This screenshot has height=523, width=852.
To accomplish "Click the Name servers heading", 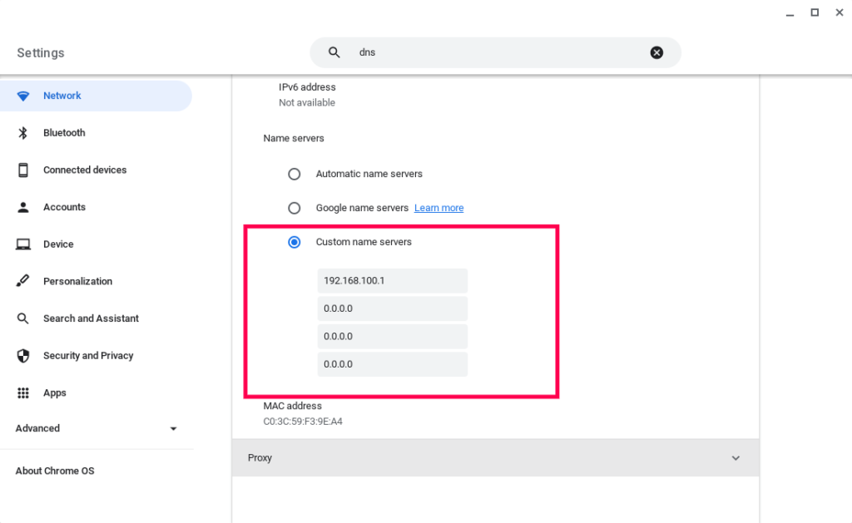I will click(294, 139).
